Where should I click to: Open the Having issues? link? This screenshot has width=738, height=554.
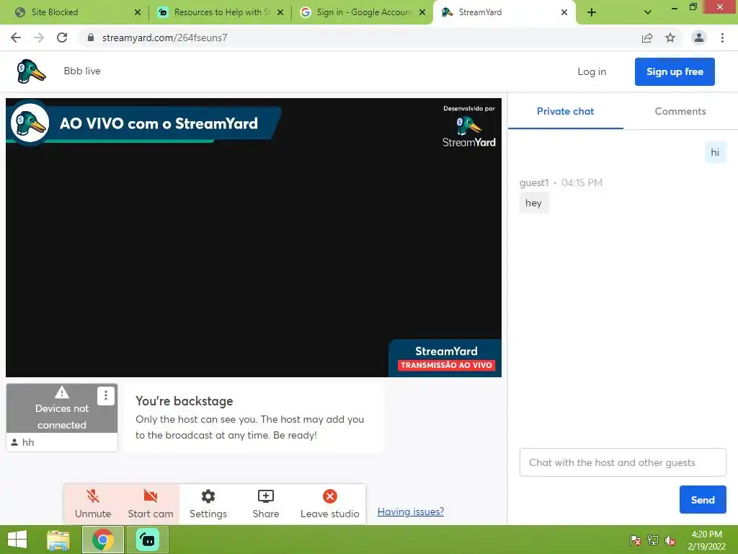point(410,511)
